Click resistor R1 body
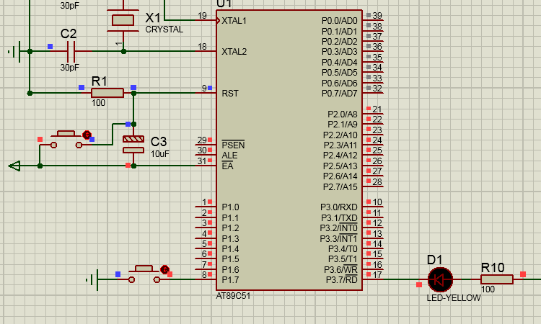The width and height of the screenshot is (541, 324). 107,93
